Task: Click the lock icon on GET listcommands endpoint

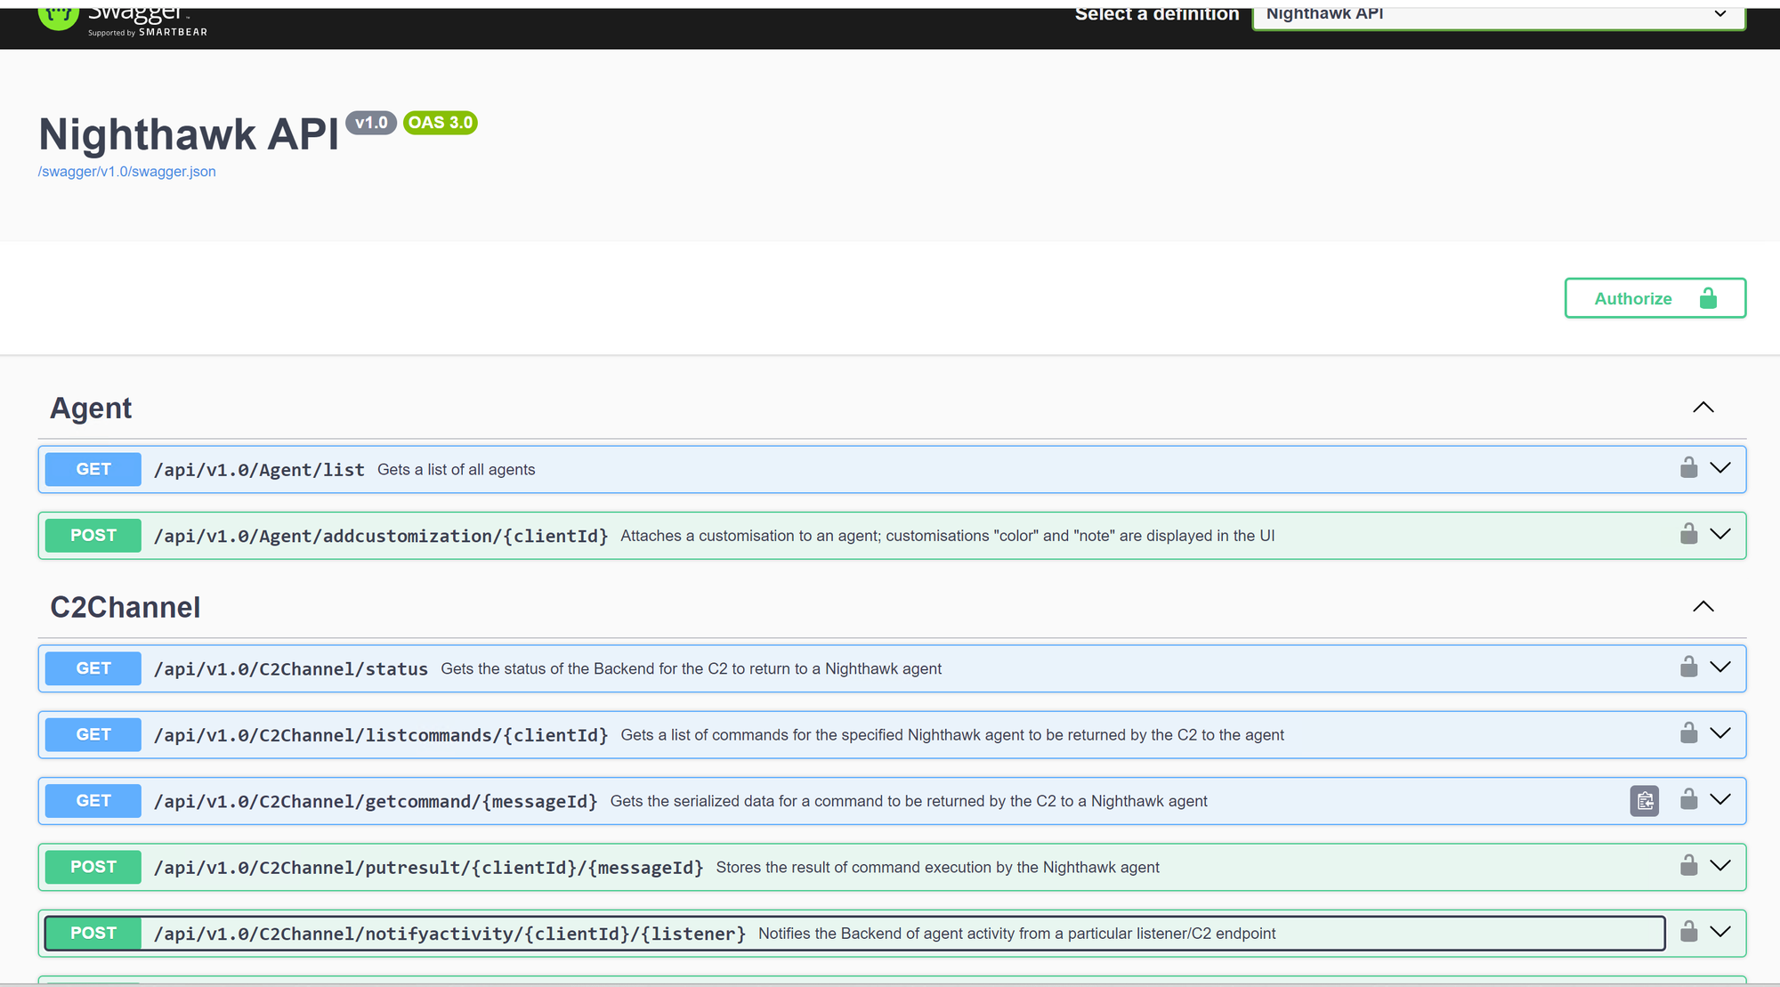Action: point(1688,733)
